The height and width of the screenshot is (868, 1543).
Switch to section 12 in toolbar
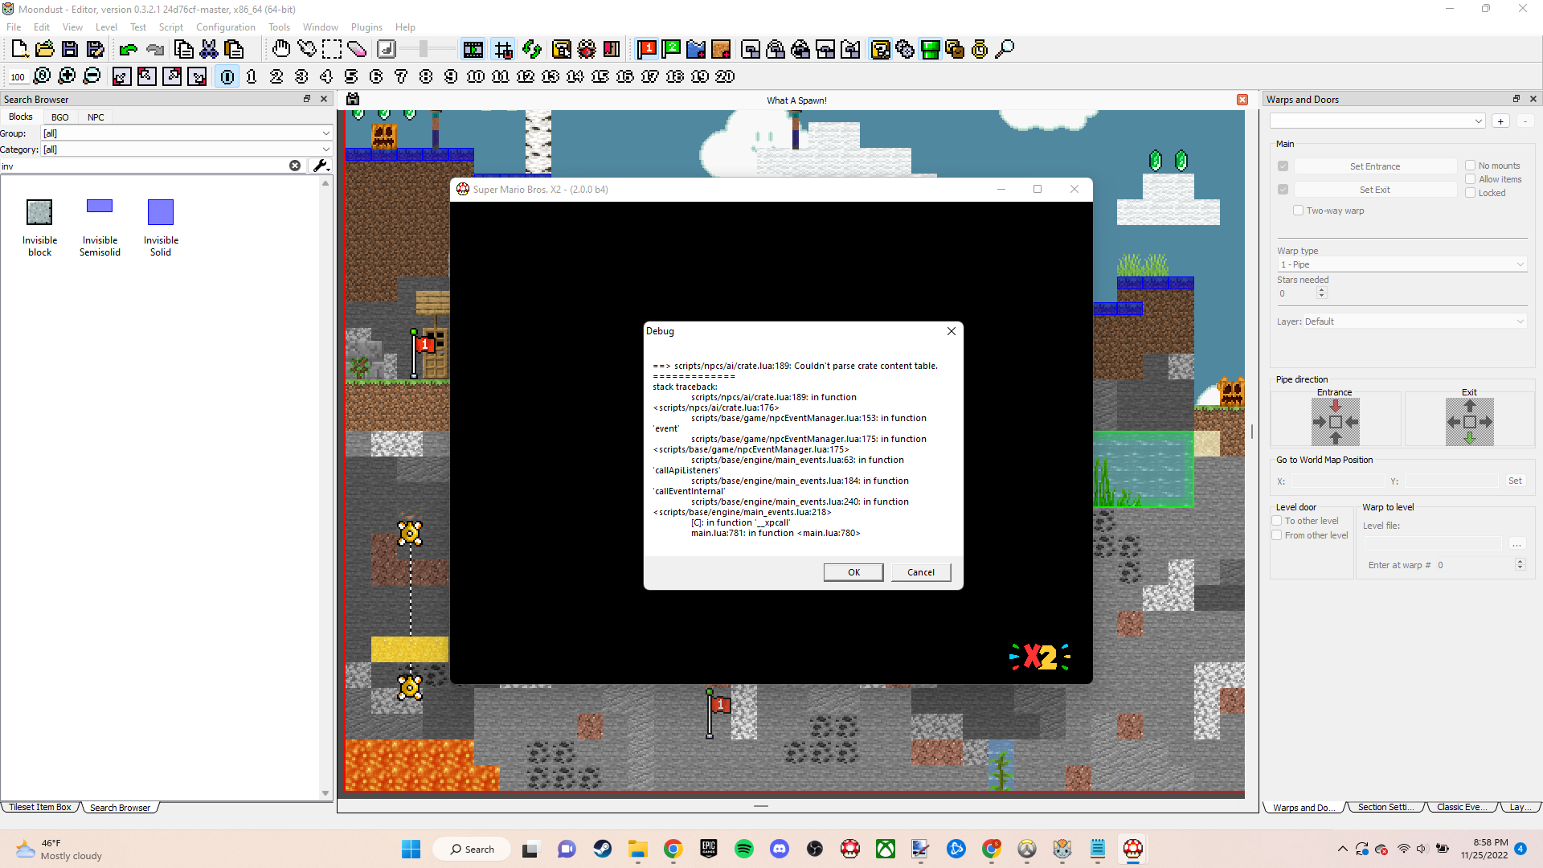coord(526,76)
